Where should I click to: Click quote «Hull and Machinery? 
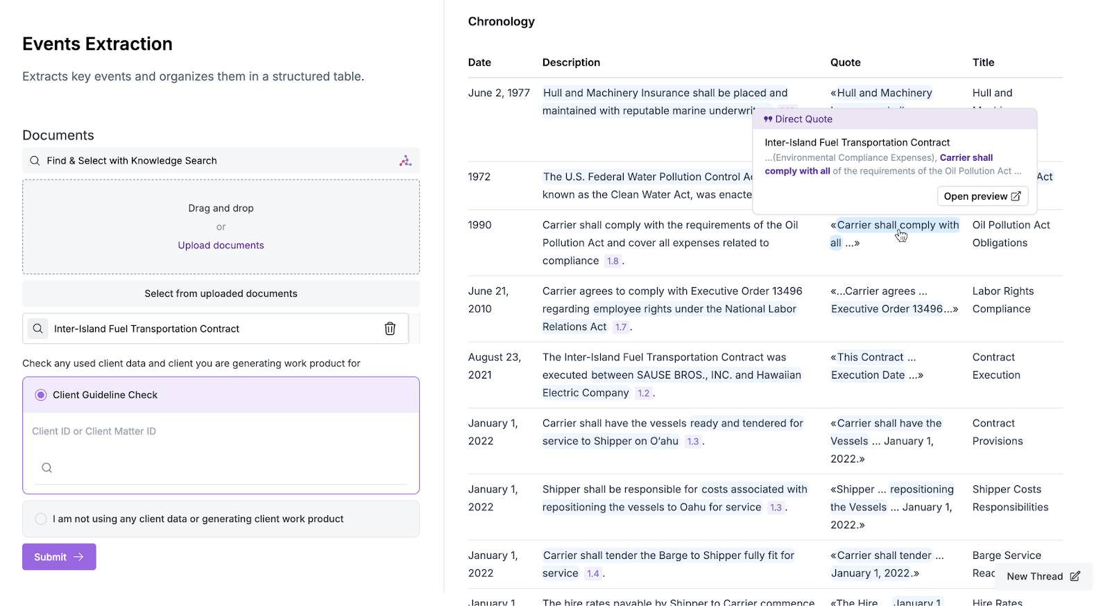tap(882, 93)
